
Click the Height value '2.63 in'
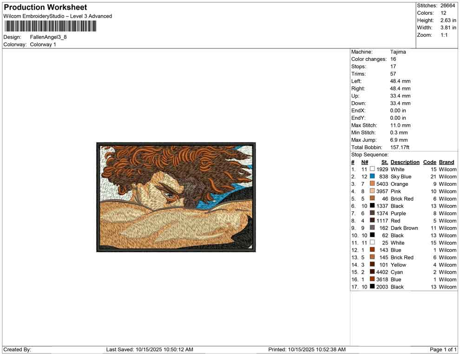pyautogui.click(x=448, y=20)
